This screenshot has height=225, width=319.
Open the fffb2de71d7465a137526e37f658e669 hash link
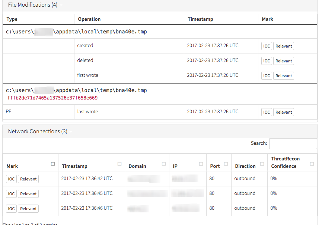pyautogui.click(x=52, y=98)
